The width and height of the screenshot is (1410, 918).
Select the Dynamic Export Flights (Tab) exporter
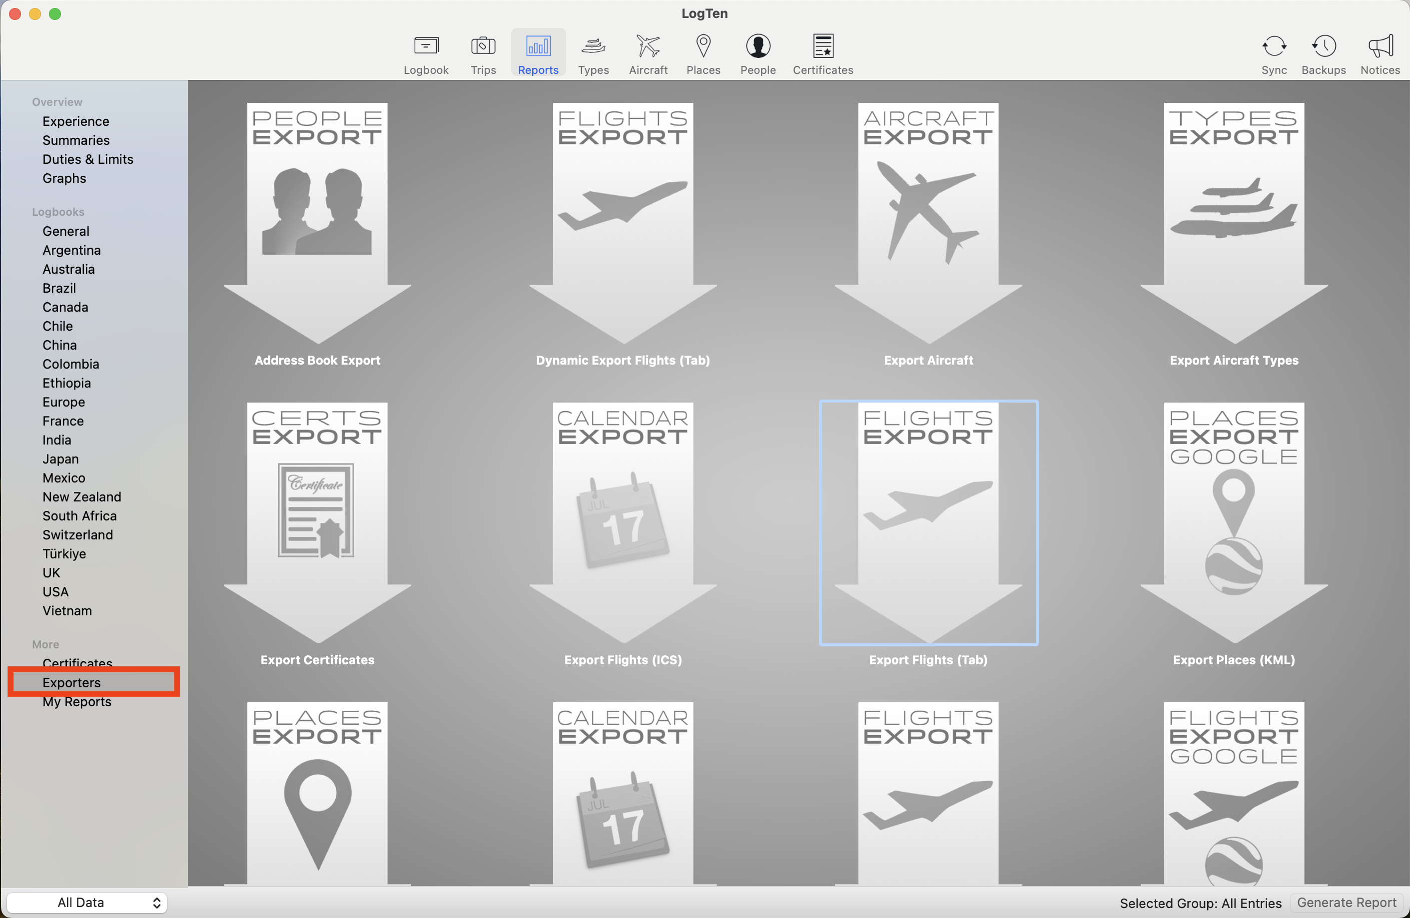[623, 235]
